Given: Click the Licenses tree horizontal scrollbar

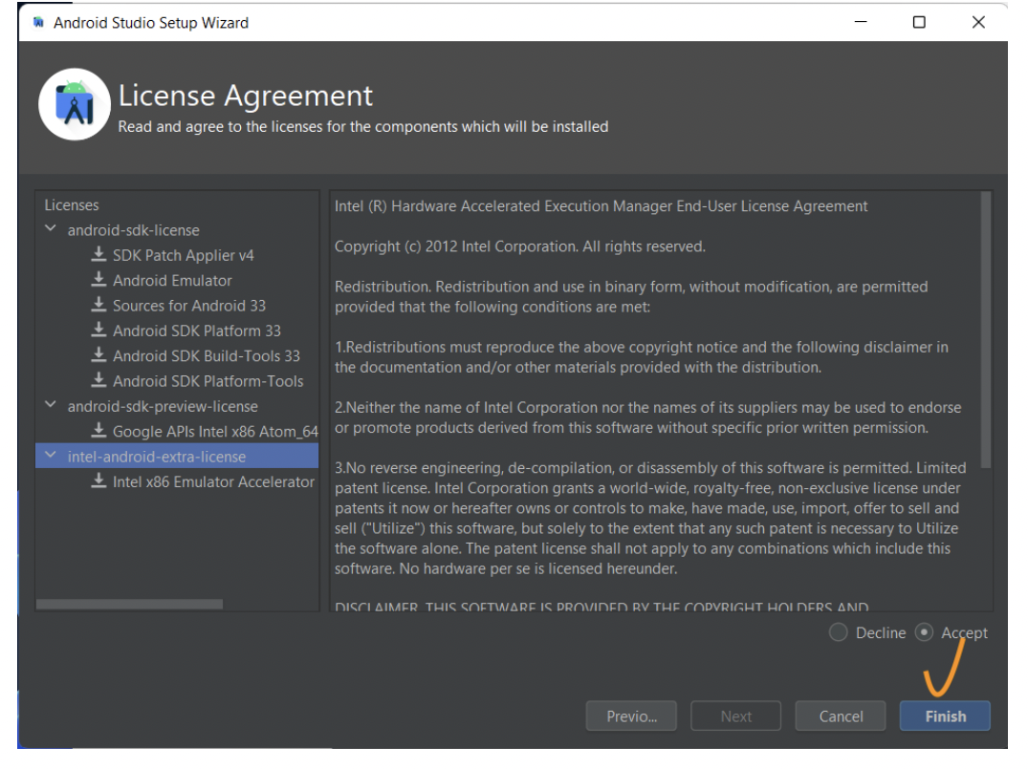Looking at the screenshot, I should tap(130, 604).
